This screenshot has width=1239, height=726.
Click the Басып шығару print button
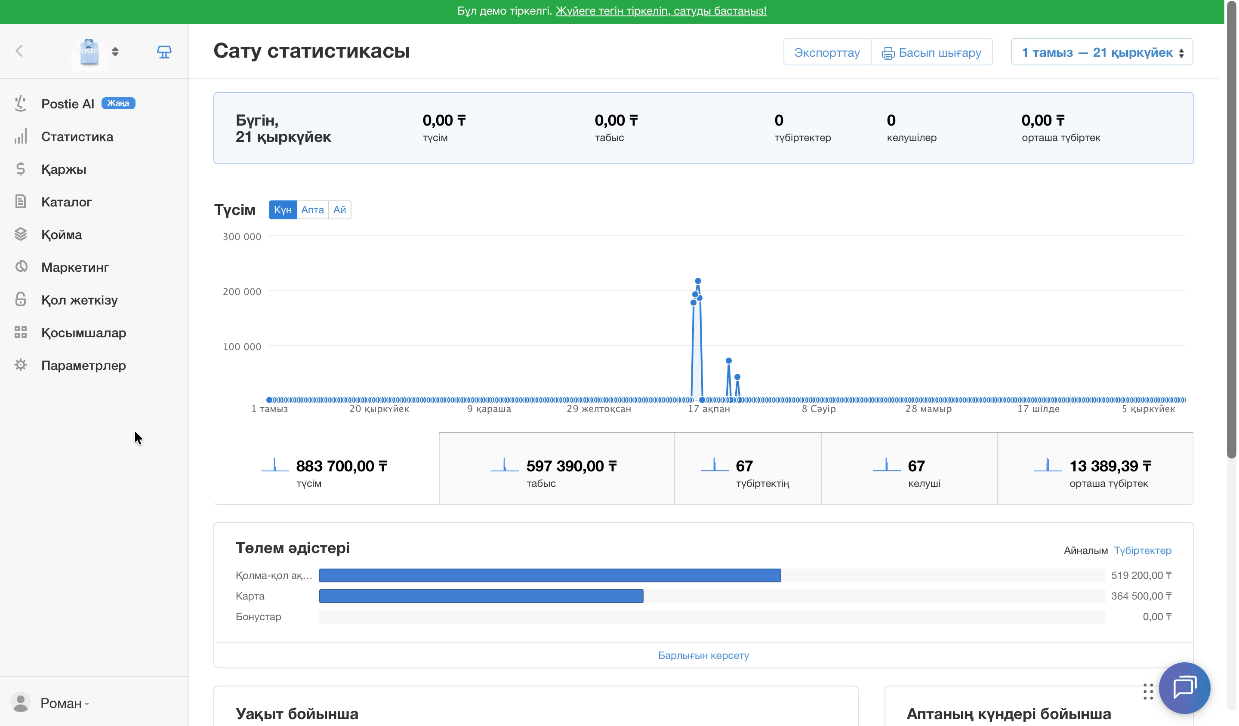[x=932, y=52]
